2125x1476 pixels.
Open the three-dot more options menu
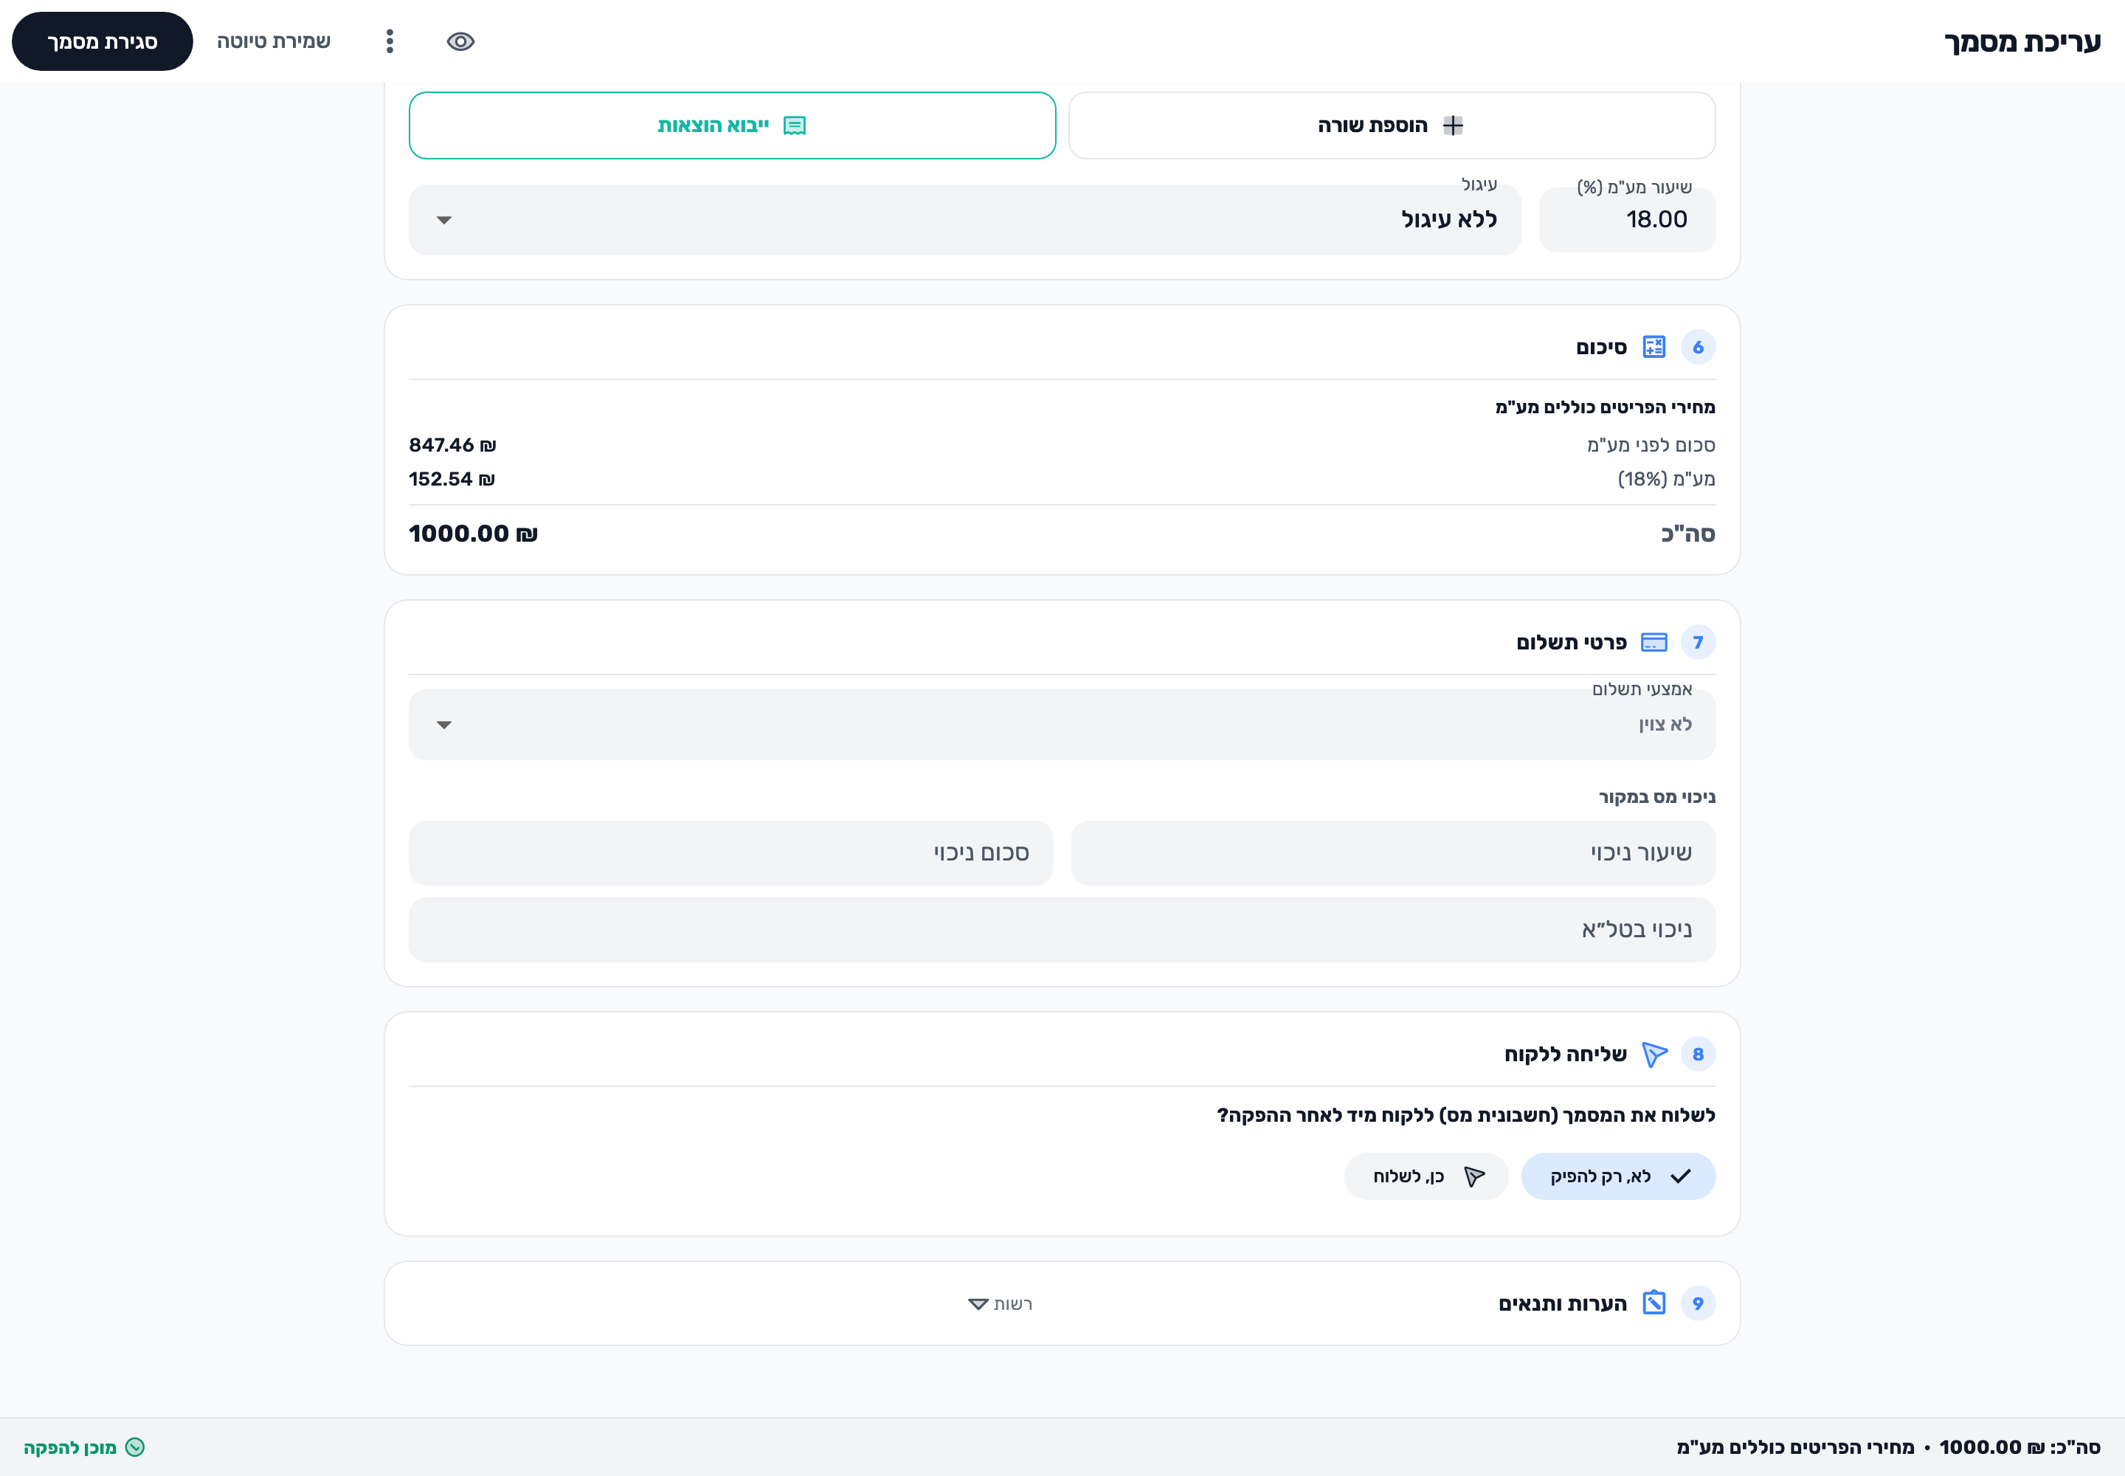click(390, 41)
